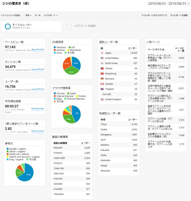
Task: Click the edolls.net / referral legend swatch
Action: click(x=8, y=154)
